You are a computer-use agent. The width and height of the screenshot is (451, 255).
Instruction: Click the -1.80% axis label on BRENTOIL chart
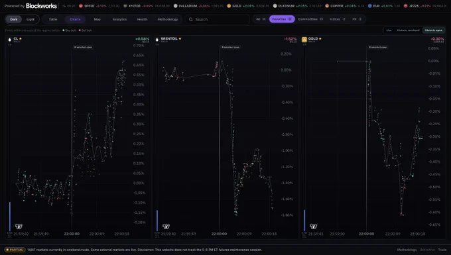point(287,215)
